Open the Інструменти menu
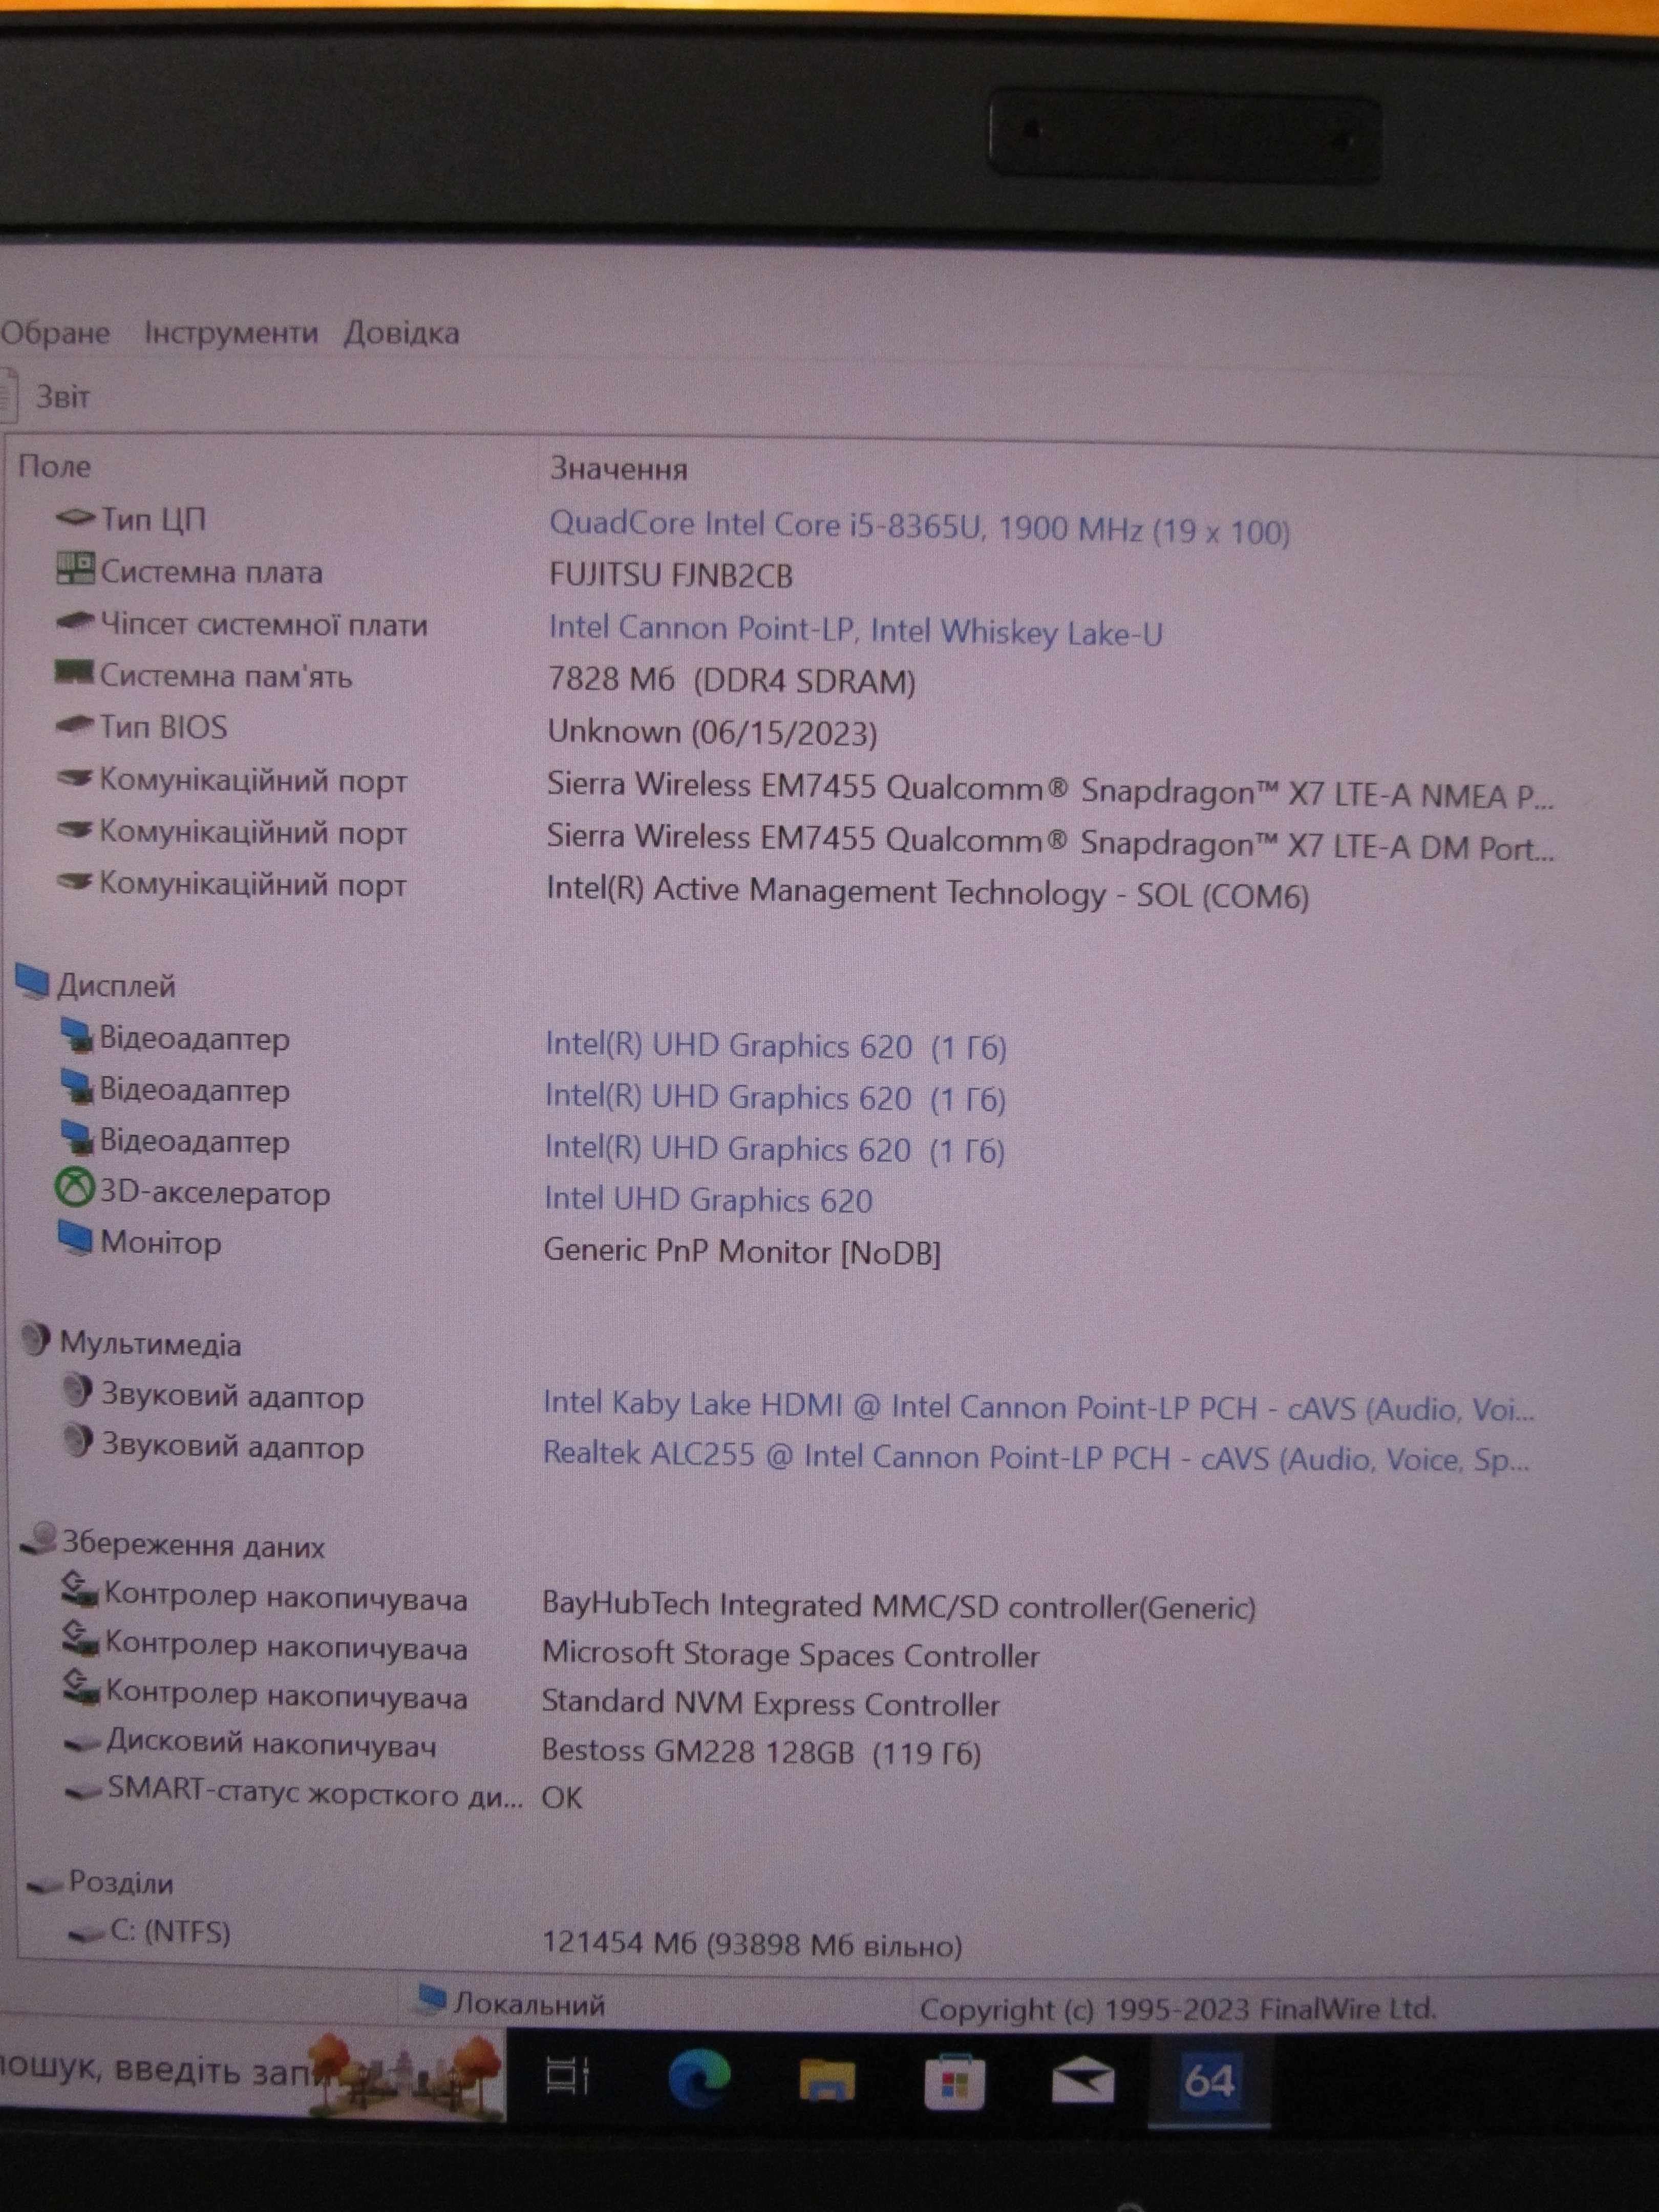 [x=231, y=332]
